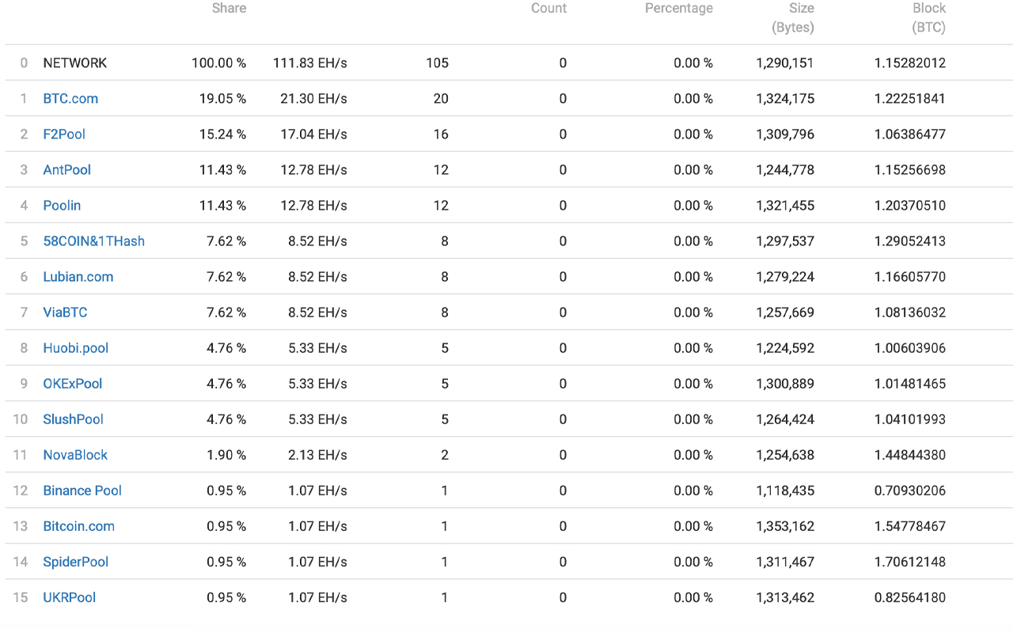Open the SpiderPool pool link

click(75, 561)
